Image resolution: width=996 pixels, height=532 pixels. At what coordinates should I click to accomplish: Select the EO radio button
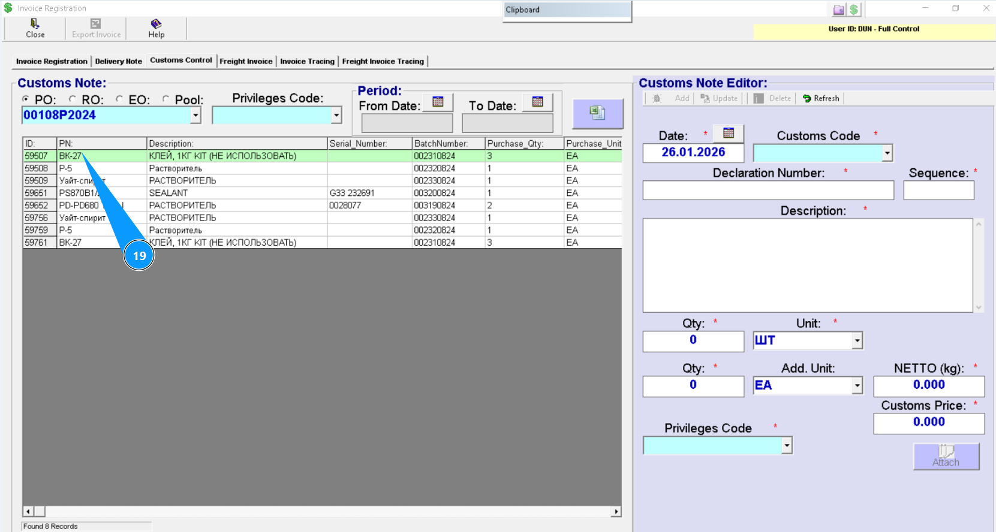click(119, 99)
